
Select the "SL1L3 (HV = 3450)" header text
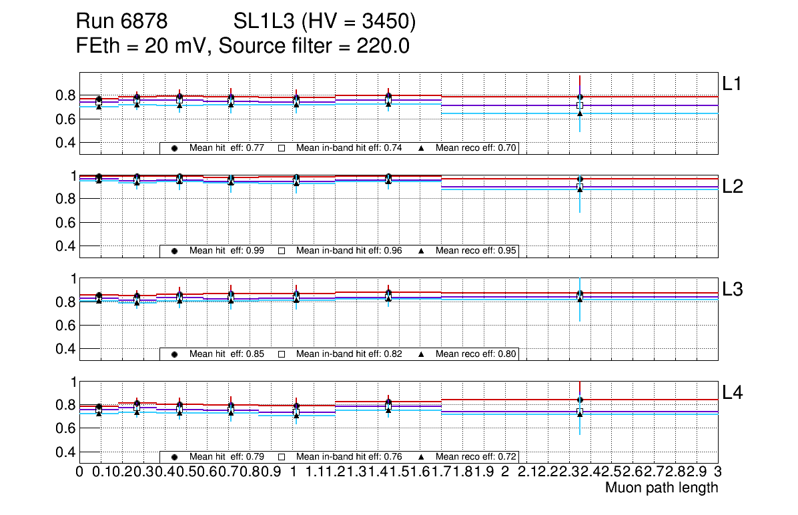pyautogui.click(x=324, y=23)
